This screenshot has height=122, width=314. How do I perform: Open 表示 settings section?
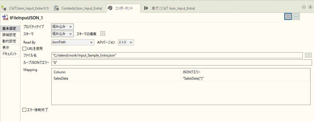click(10, 48)
